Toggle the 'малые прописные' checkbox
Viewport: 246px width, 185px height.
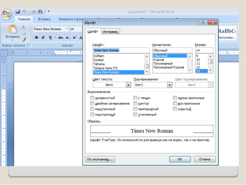click(175, 98)
